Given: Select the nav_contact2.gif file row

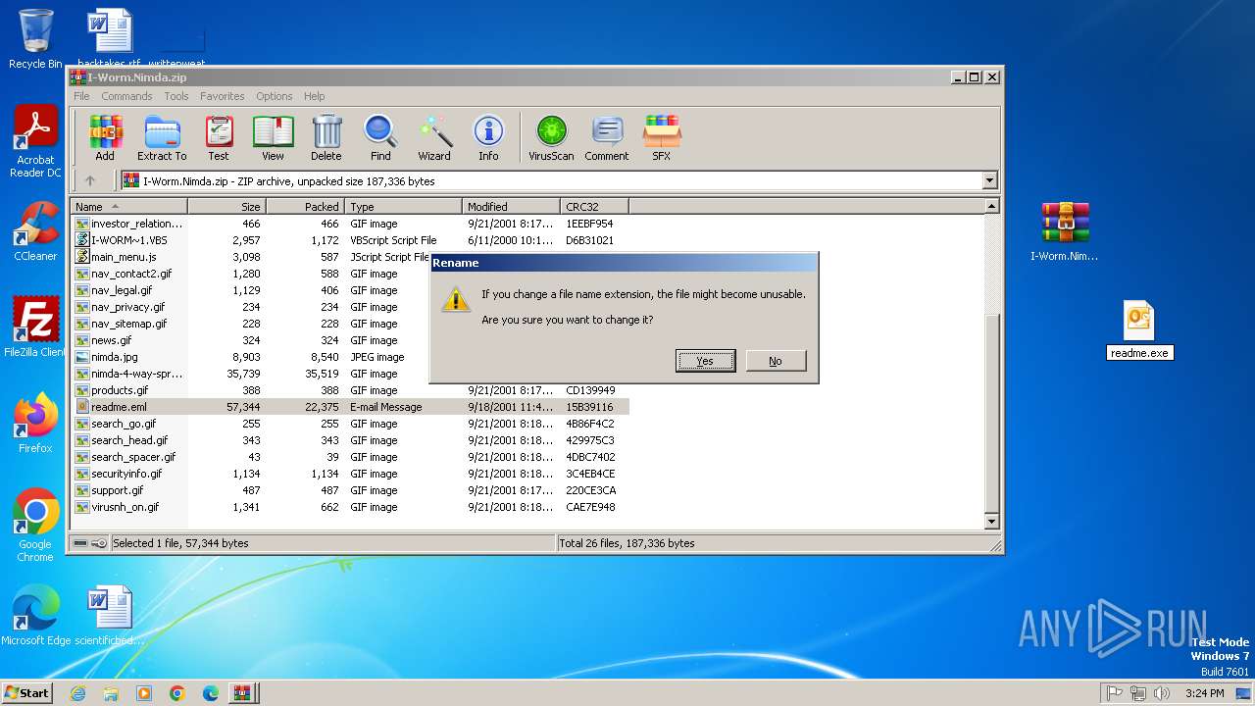Looking at the screenshot, I should tap(350, 274).
